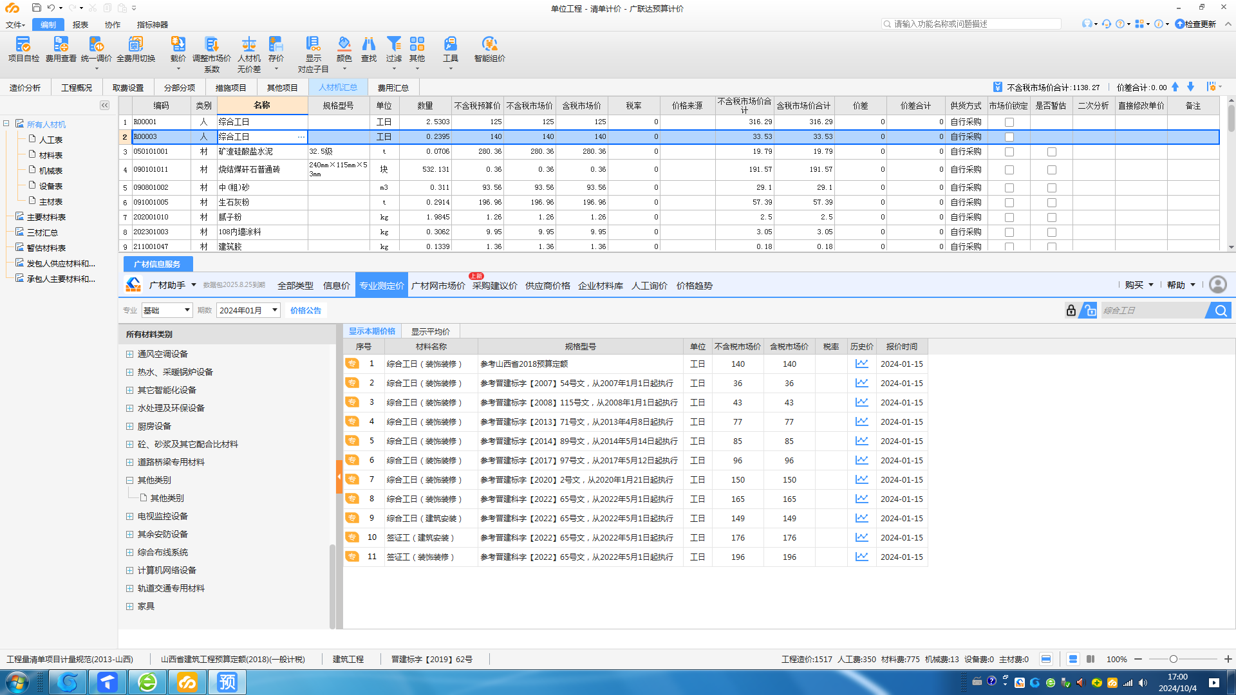The height and width of the screenshot is (695, 1236).
Task: Click the zoom out minus button
Action: click(1138, 659)
